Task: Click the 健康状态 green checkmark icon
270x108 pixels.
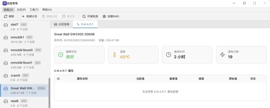Action: point(60,54)
